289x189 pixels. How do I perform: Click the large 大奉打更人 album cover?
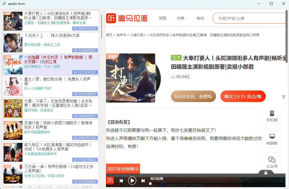(131, 78)
